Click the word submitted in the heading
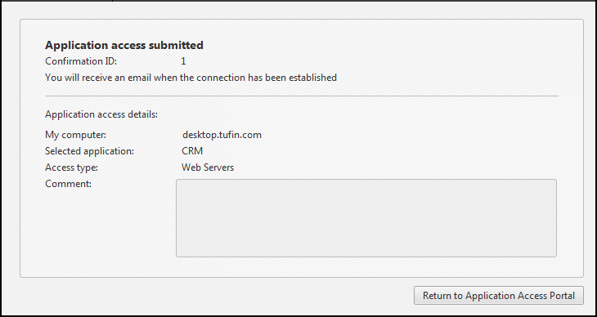Viewport: 597px width, 317px height. pos(177,45)
